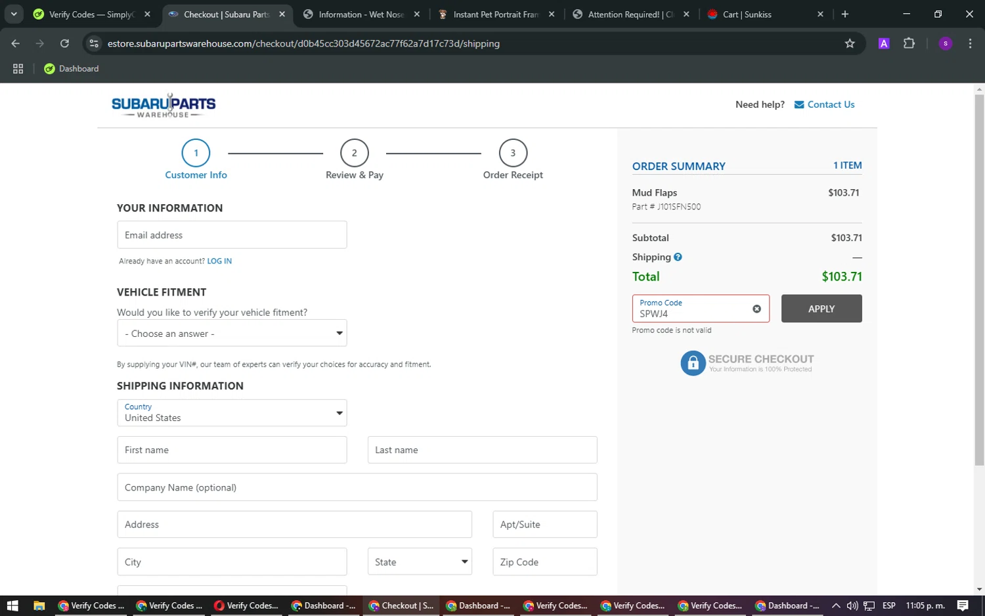Viewport: 985px width, 616px height.
Task: Switch to the Instant Pet Portrait tab
Action: pos(496,14)
